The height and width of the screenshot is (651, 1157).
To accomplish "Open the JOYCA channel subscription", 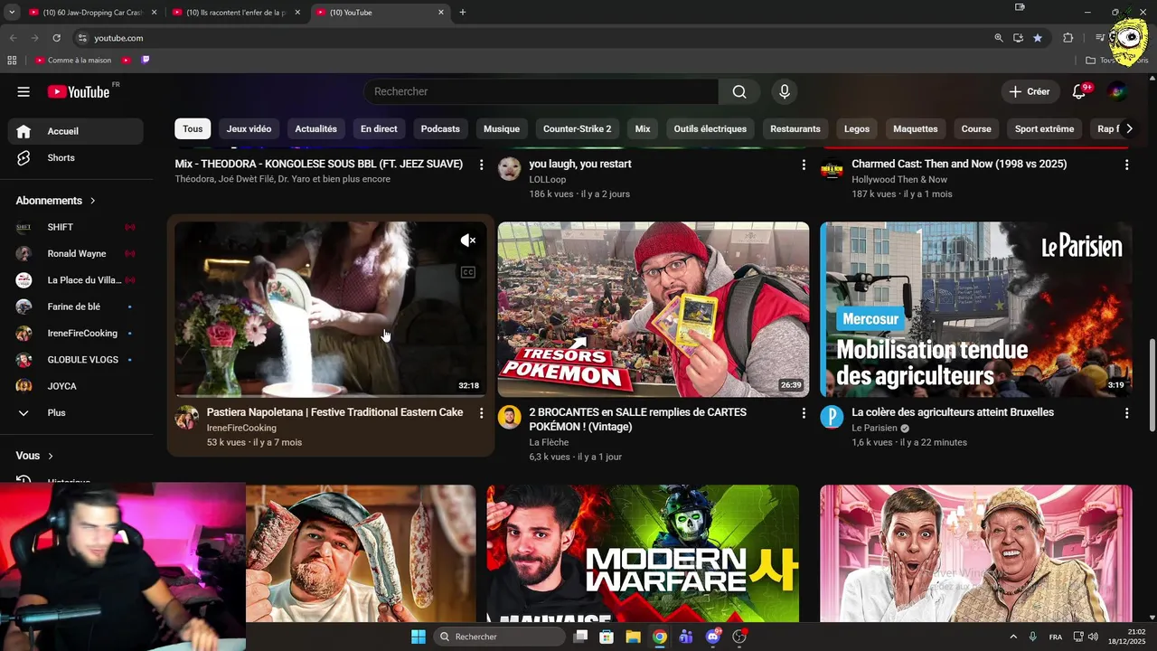I will [76, 386].
